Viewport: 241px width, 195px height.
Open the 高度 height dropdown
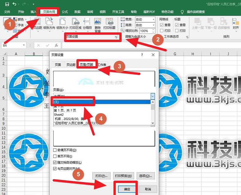click(153, 25)
